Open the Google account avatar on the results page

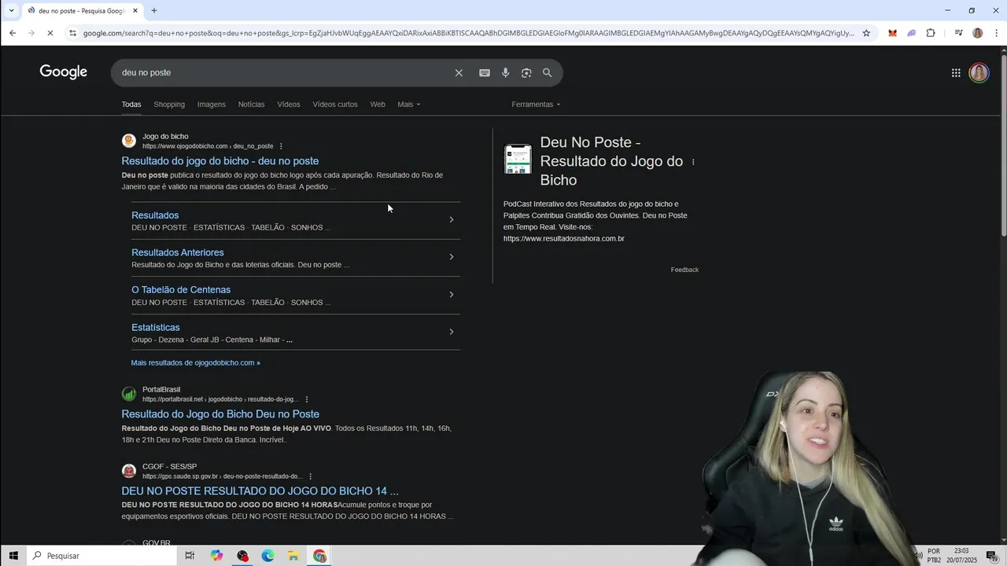point(979,72)
